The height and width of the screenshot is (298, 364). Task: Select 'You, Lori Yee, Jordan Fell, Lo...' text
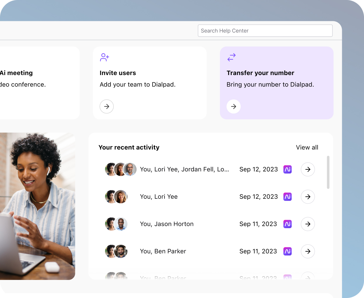[184, 169]
